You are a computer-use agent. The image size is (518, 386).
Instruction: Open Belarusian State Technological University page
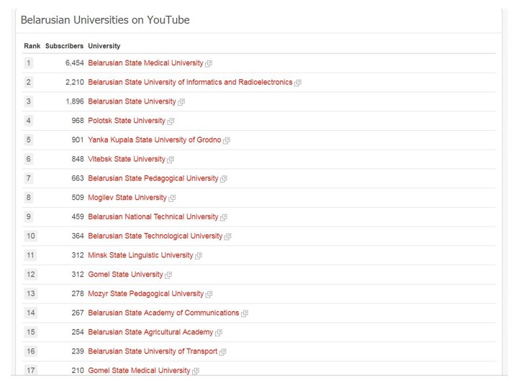coord(155,236)
